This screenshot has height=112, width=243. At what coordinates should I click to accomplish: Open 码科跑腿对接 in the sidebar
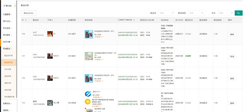pyautogui.click(x=9, y=97)
